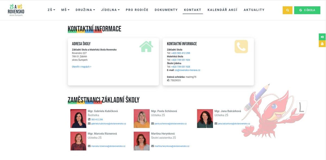The height and width of the screenshot is (160, 326).
Task: Click Gabriela Kubíčková's portrait photo
Action: [78, 118]
